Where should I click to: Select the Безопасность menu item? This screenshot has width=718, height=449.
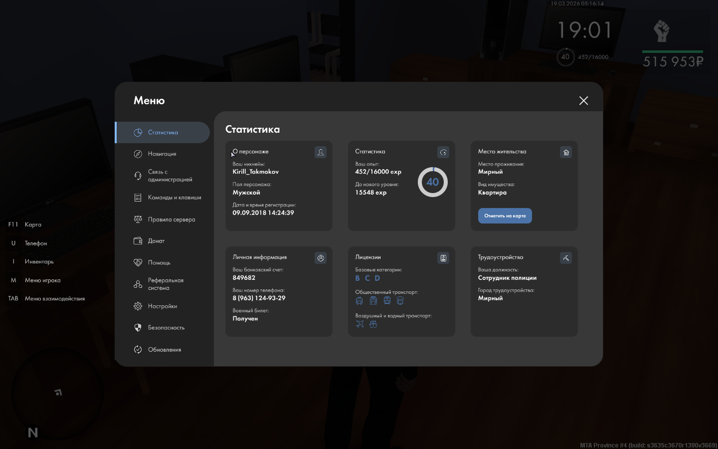tap(166, 328)
